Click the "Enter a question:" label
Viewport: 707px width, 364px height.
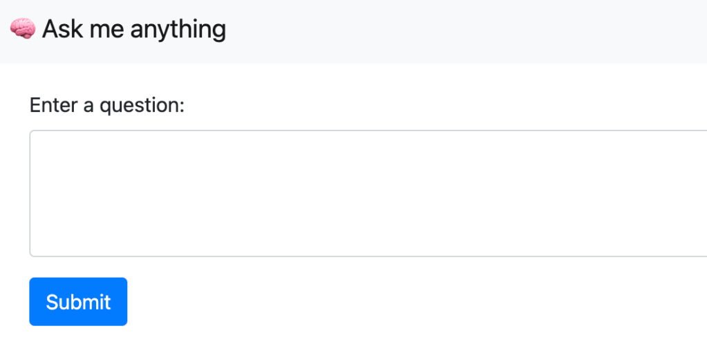[107, 106]
